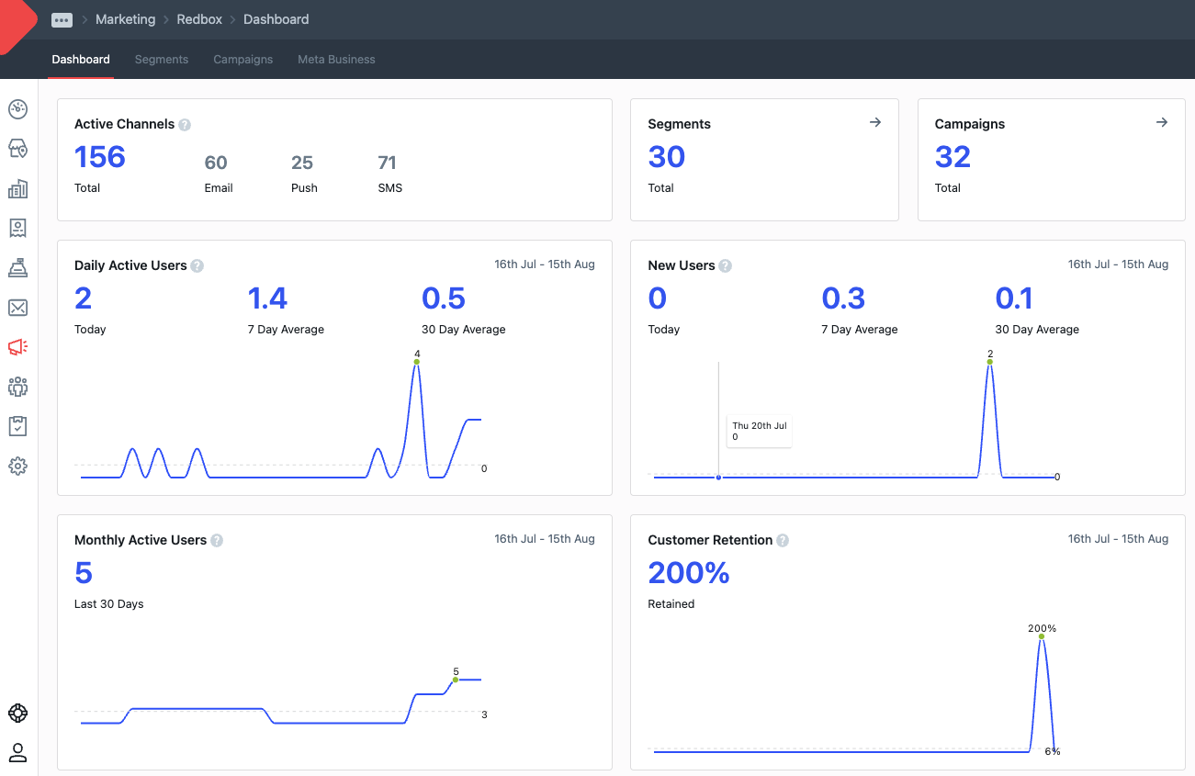Select the receipt icon in sidebar
This screenshot has width=1195, height=776.
coord(17,228)
